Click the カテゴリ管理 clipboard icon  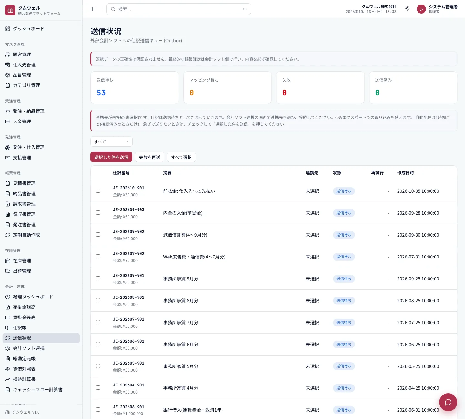pos(8,85)
